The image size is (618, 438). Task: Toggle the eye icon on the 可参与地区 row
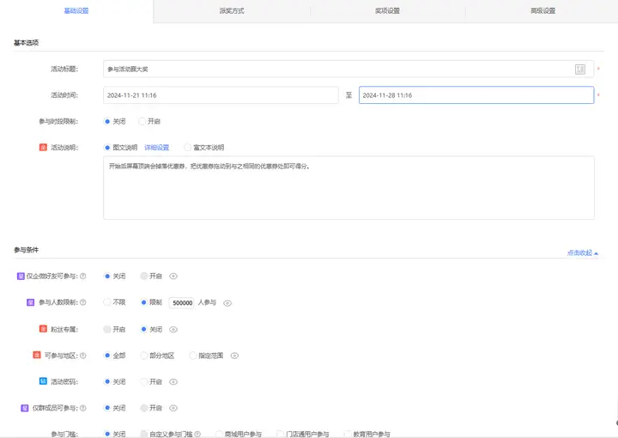(234, 356)
